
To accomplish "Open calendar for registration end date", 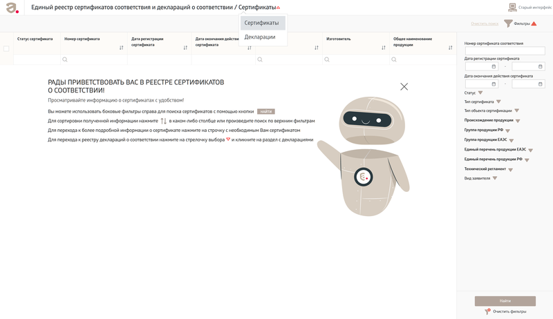I will [x=541, y=66].
